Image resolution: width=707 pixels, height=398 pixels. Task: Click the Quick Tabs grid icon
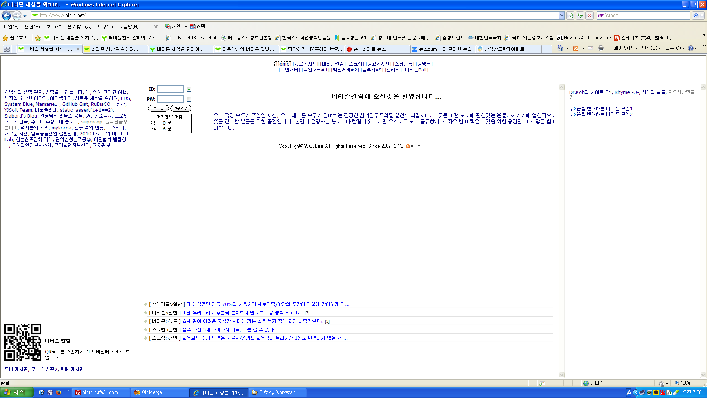coord(7,49)
